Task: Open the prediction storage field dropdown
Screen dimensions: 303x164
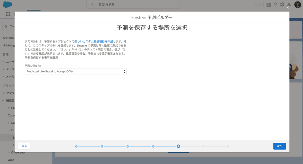Action: [75, 72]
